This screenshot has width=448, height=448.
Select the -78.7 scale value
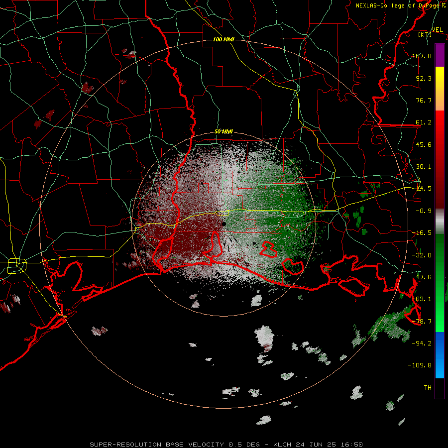tap(422, 322)
